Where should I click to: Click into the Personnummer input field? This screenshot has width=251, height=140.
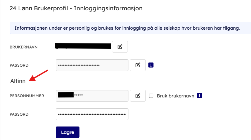92,96
